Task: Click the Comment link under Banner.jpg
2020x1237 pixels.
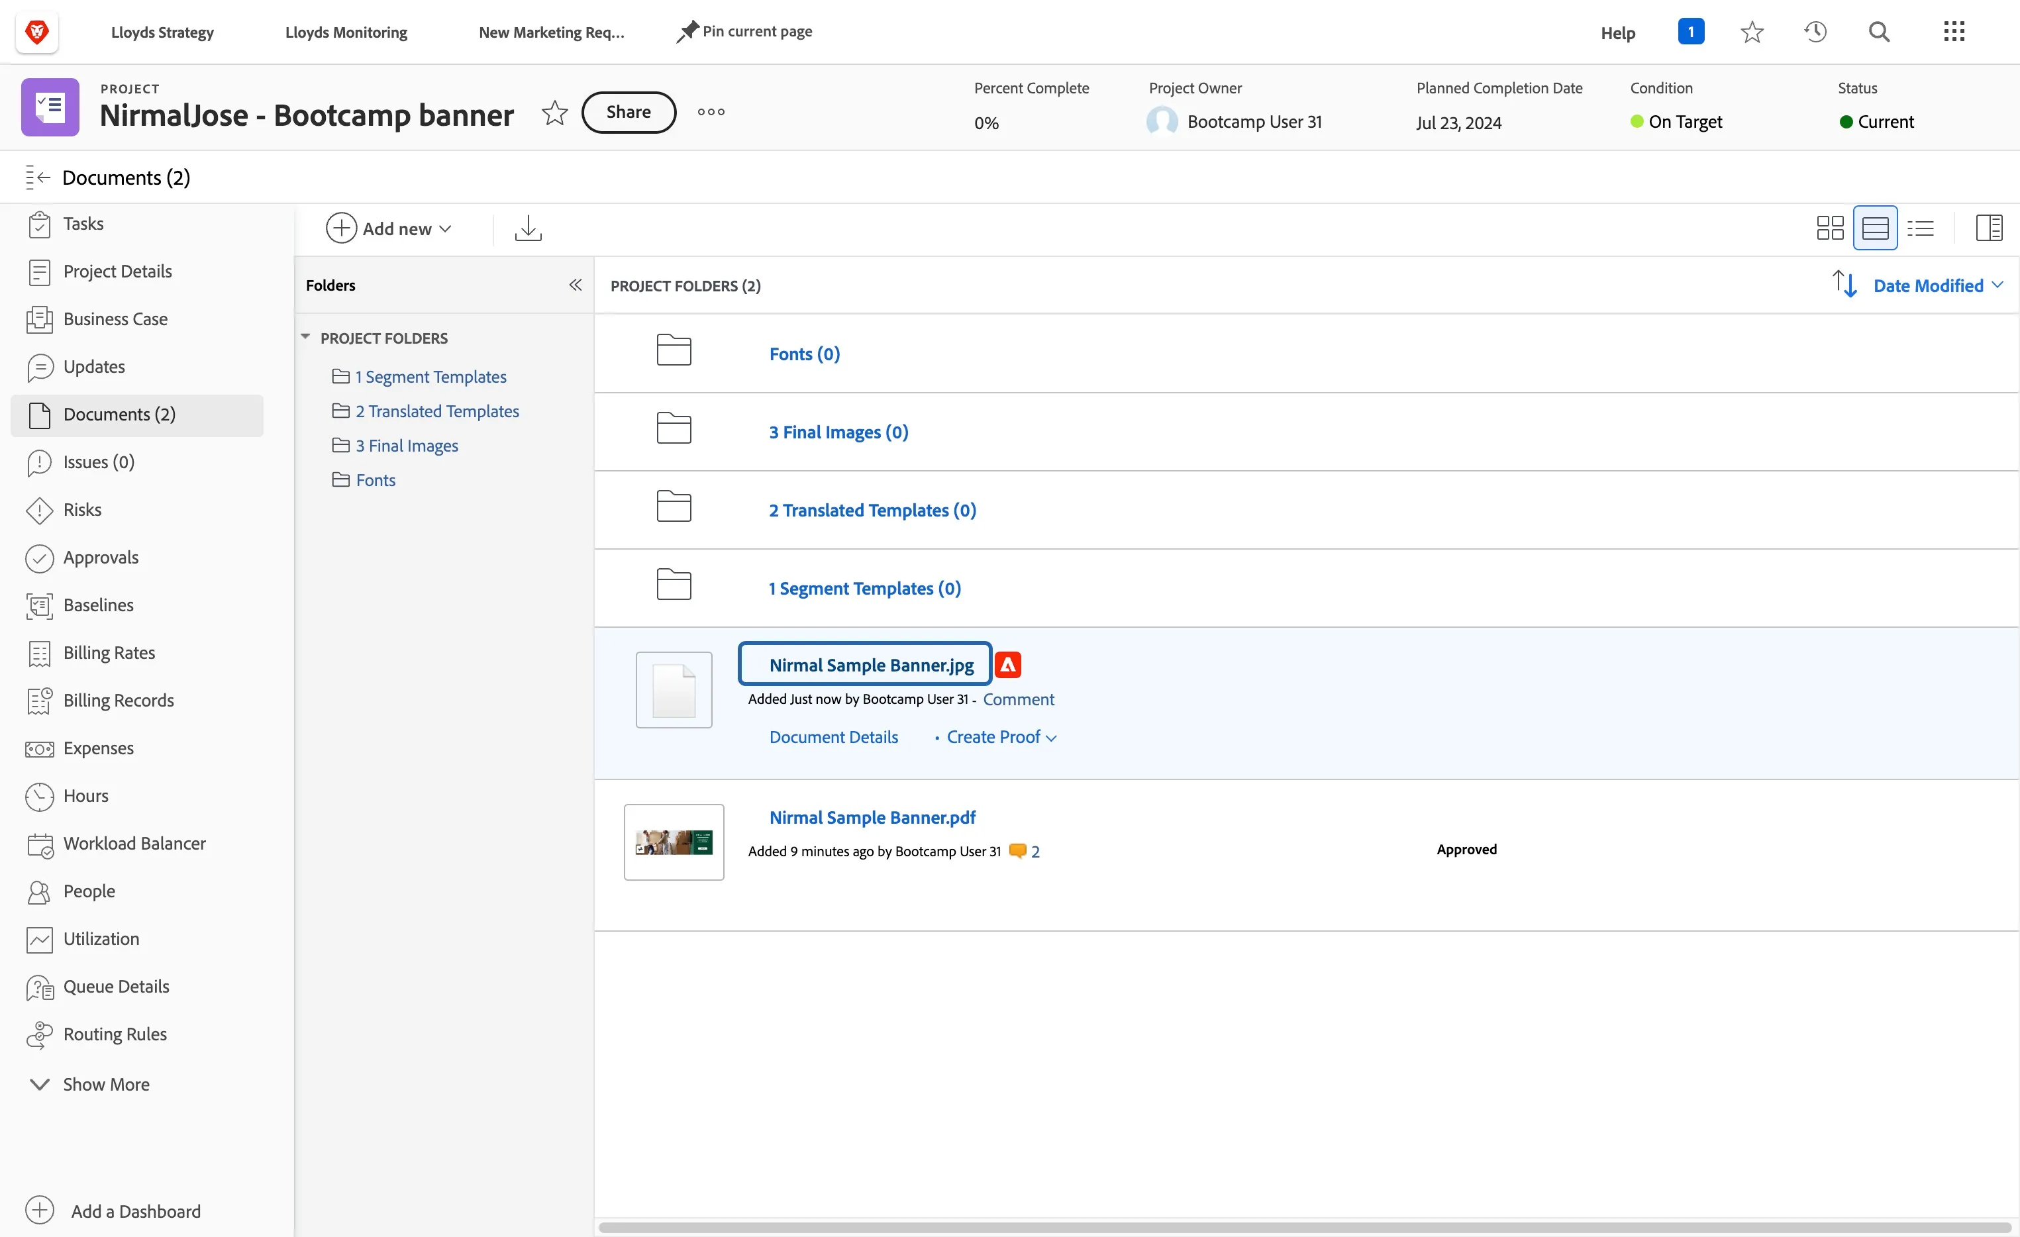Action: click(1018, 699)
